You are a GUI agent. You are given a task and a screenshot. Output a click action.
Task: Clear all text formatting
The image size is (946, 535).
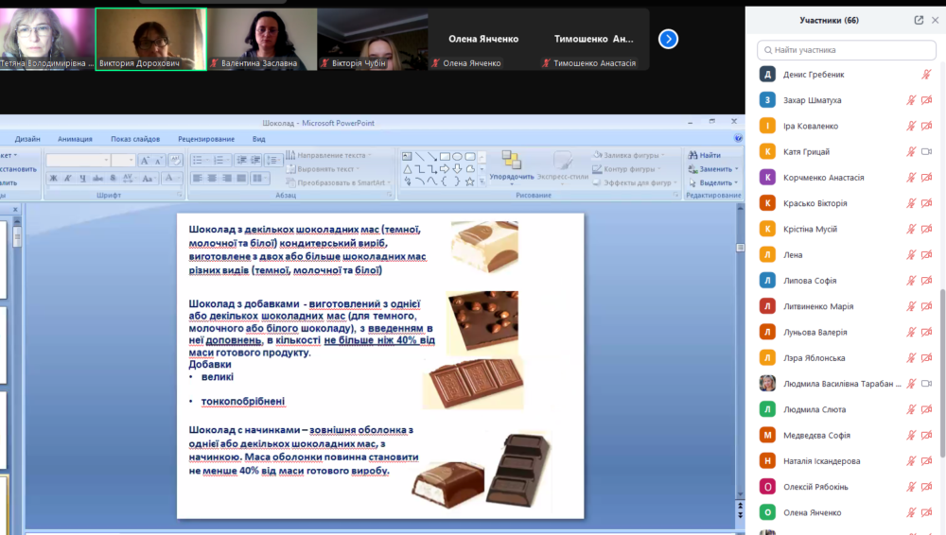[x=176, y=161]
